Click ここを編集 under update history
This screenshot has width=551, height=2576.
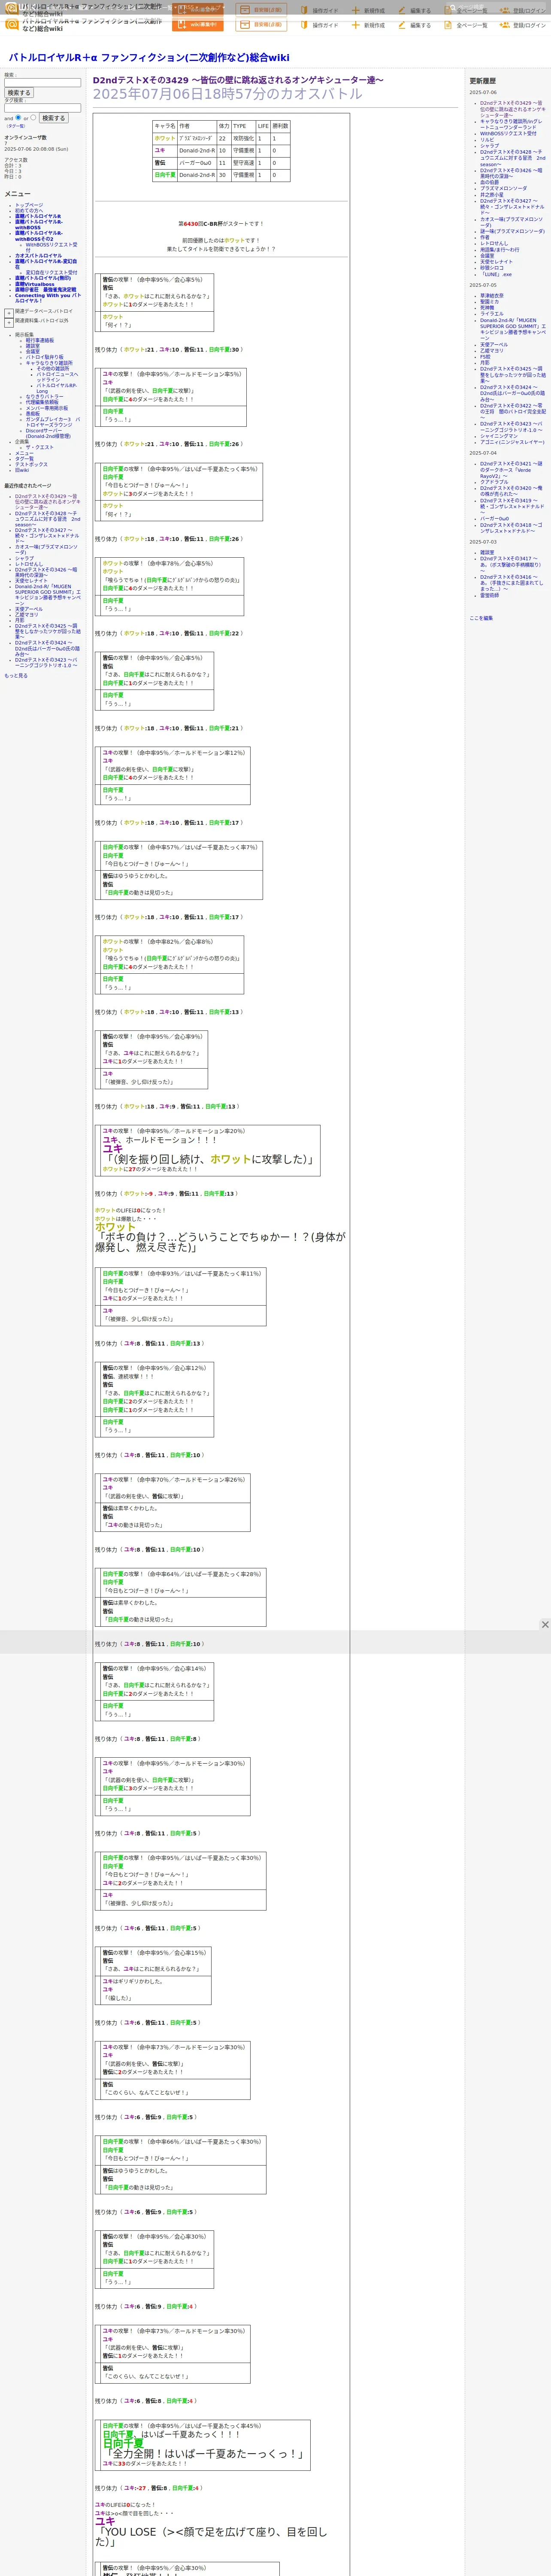tap(481, 618)
